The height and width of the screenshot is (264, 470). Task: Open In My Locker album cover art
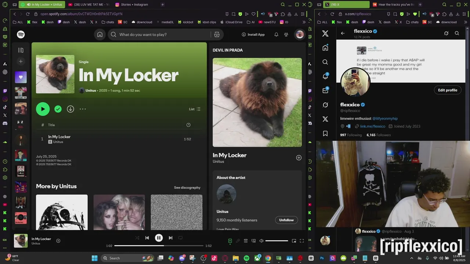pos(55,74)
